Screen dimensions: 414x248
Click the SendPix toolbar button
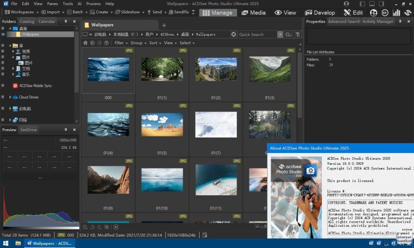pyautogui.click(x=179, y=12)
